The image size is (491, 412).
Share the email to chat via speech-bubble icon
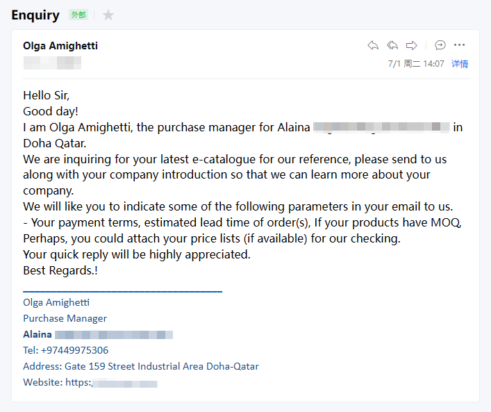pos(440,45)
